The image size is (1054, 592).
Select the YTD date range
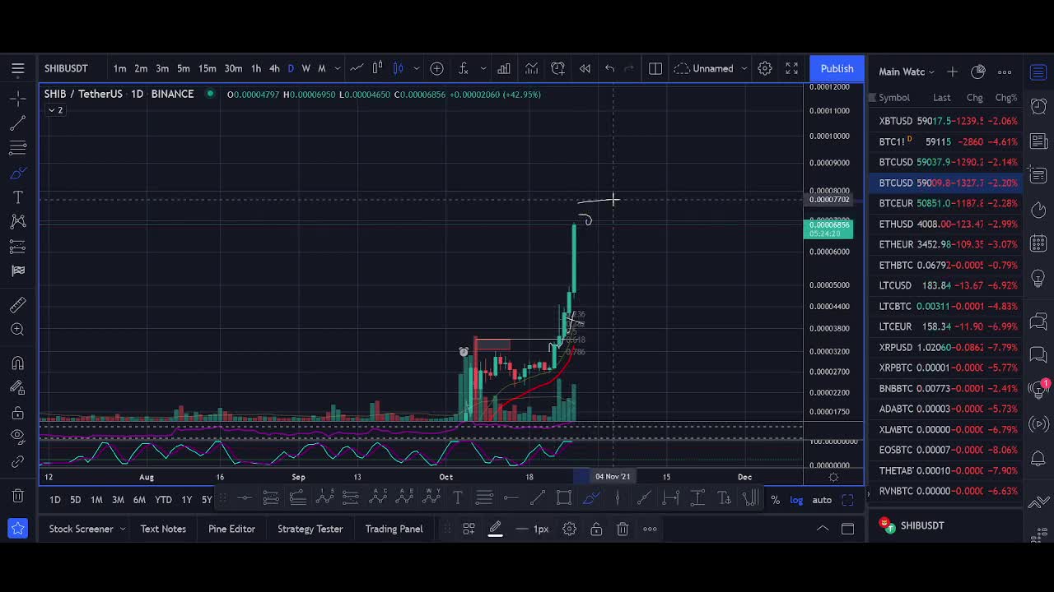point(163,500)
